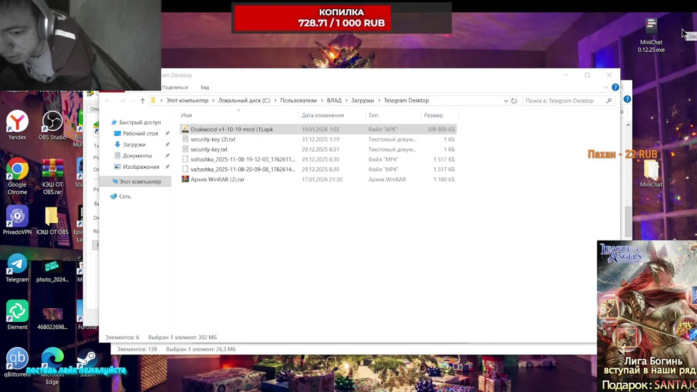Viewport: 697px width, 392px height.
Task: Open the Вид ribbon tab
Action: [205, 87]
